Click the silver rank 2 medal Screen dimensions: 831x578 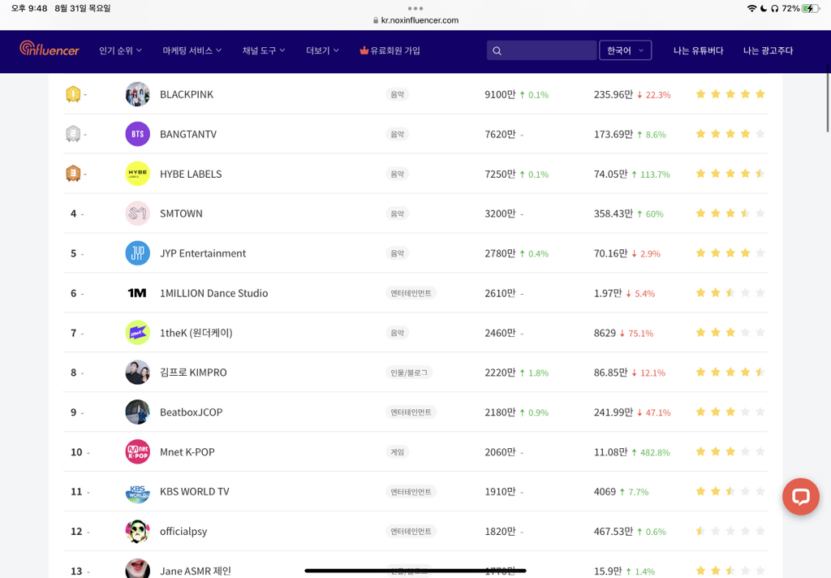(x=73, y=134)
